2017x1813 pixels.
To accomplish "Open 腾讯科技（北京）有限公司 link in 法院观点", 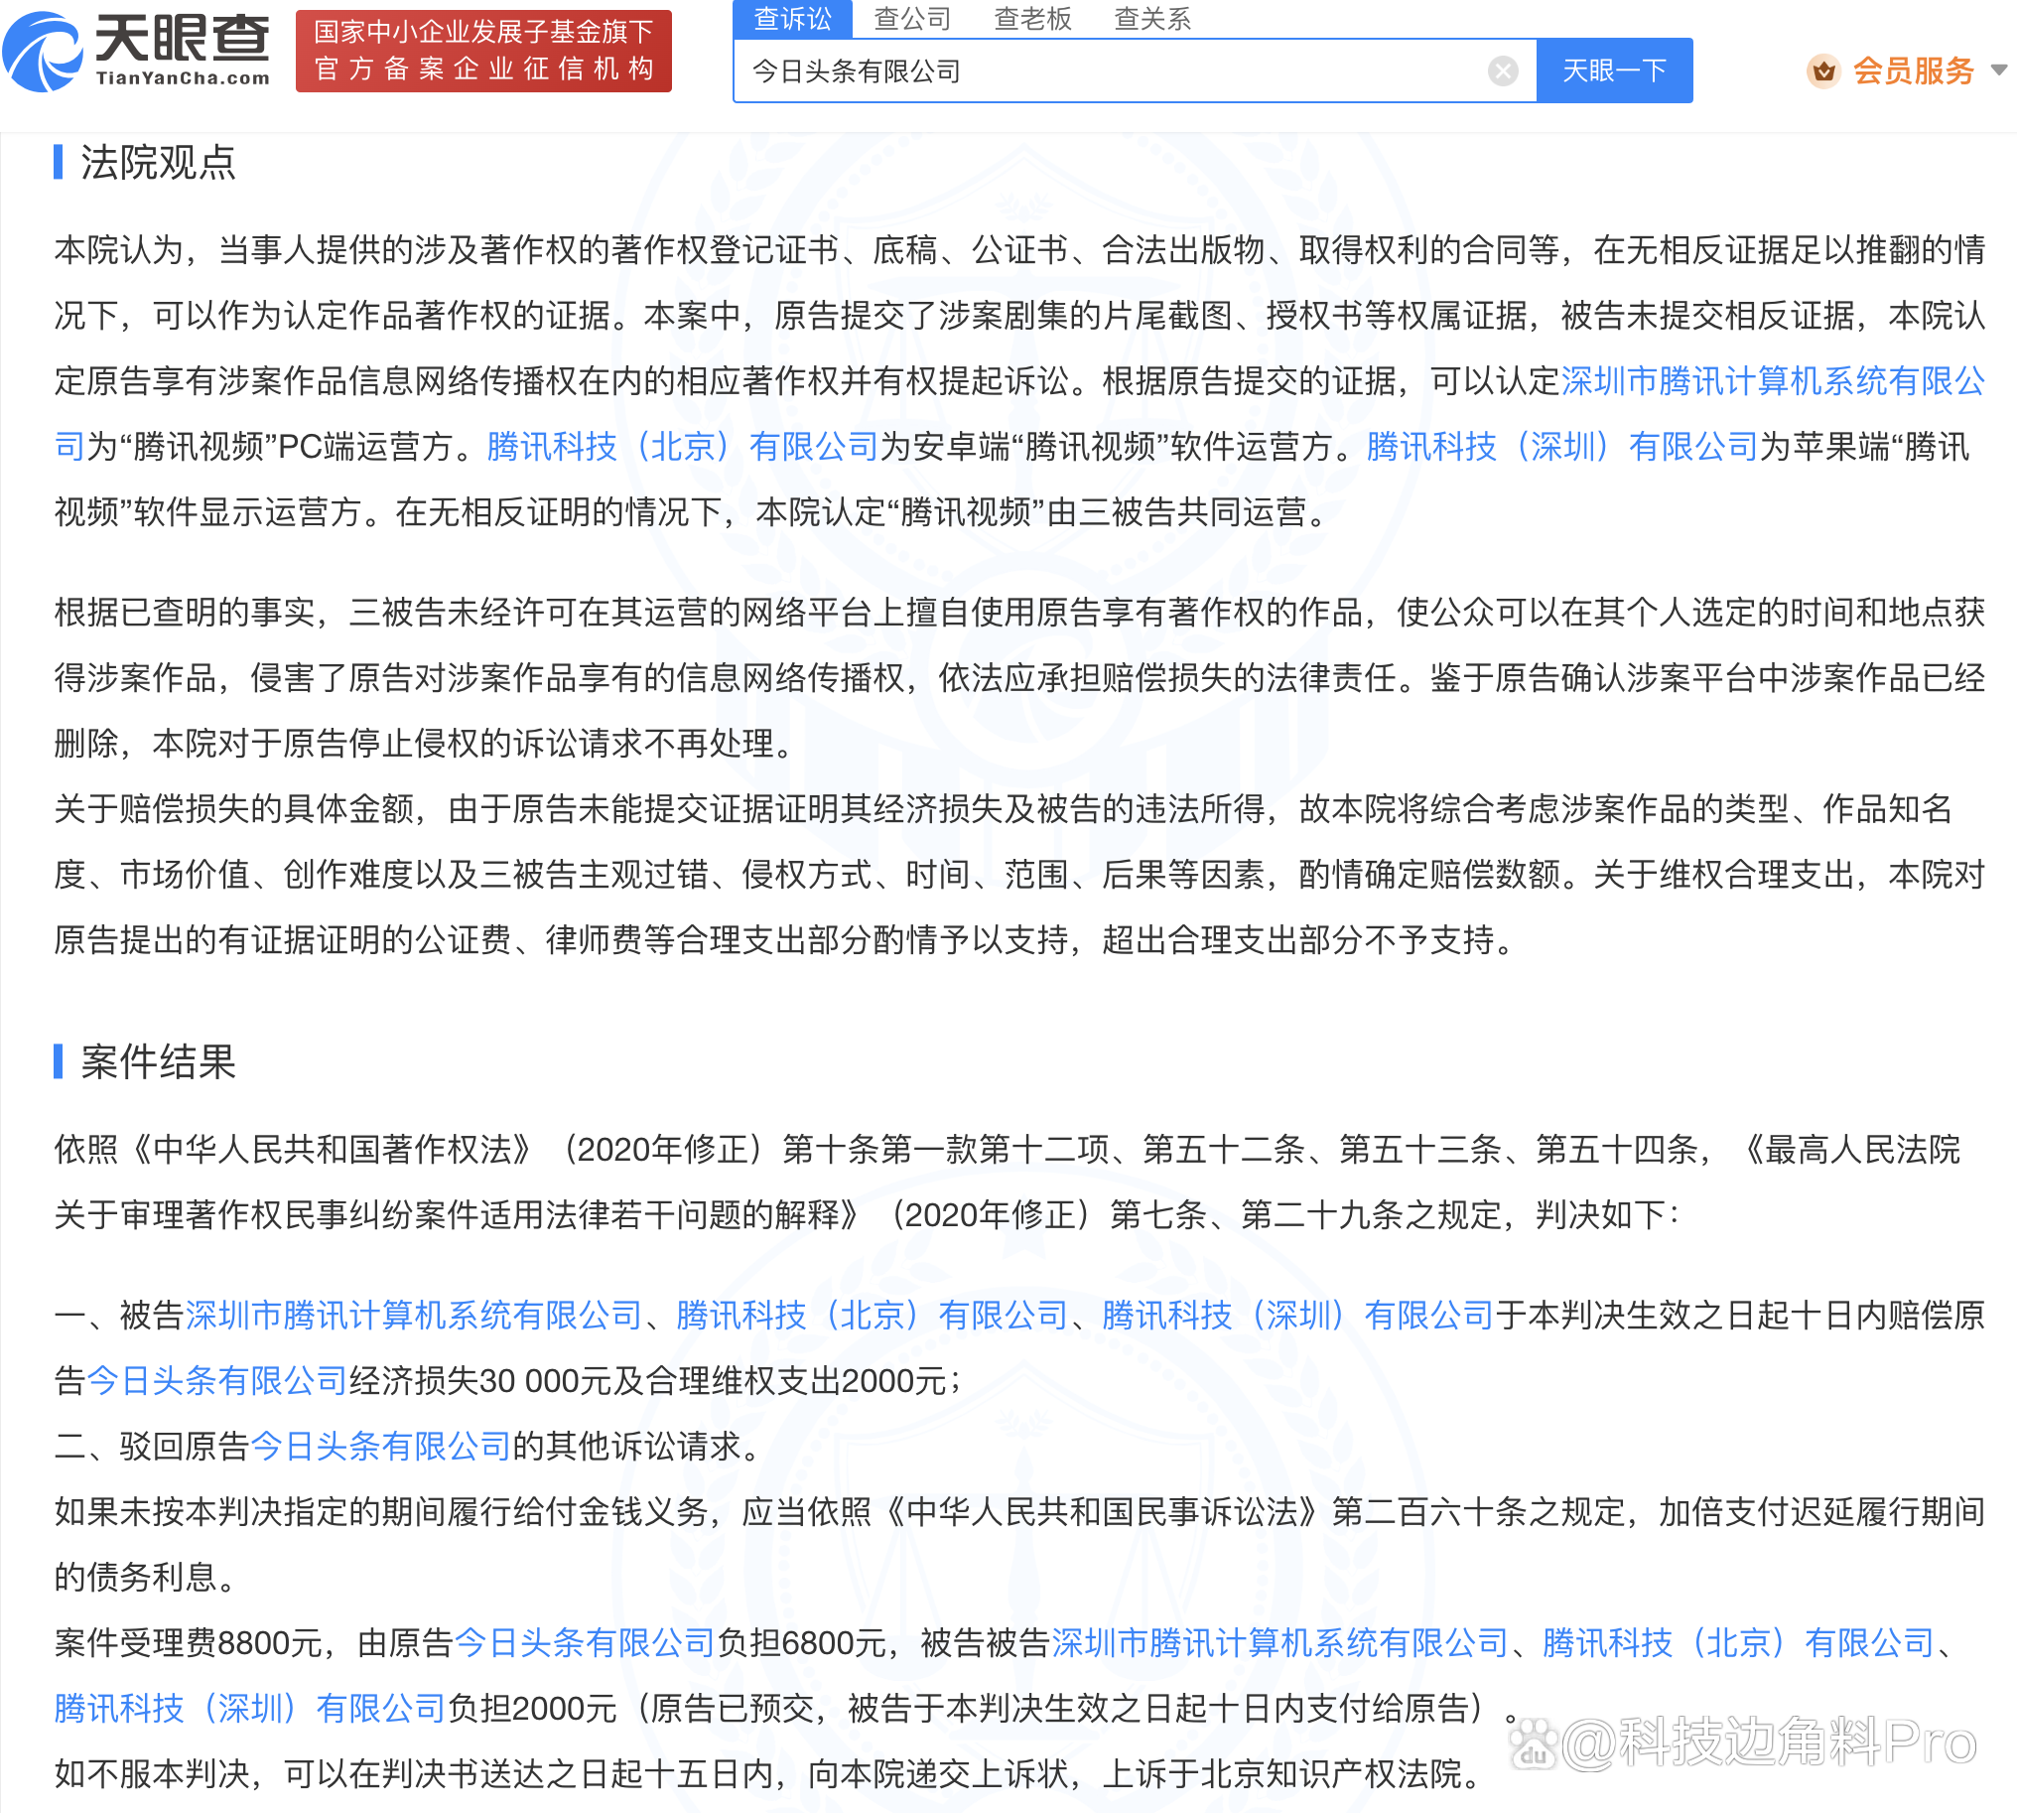I will pos(682,446).
